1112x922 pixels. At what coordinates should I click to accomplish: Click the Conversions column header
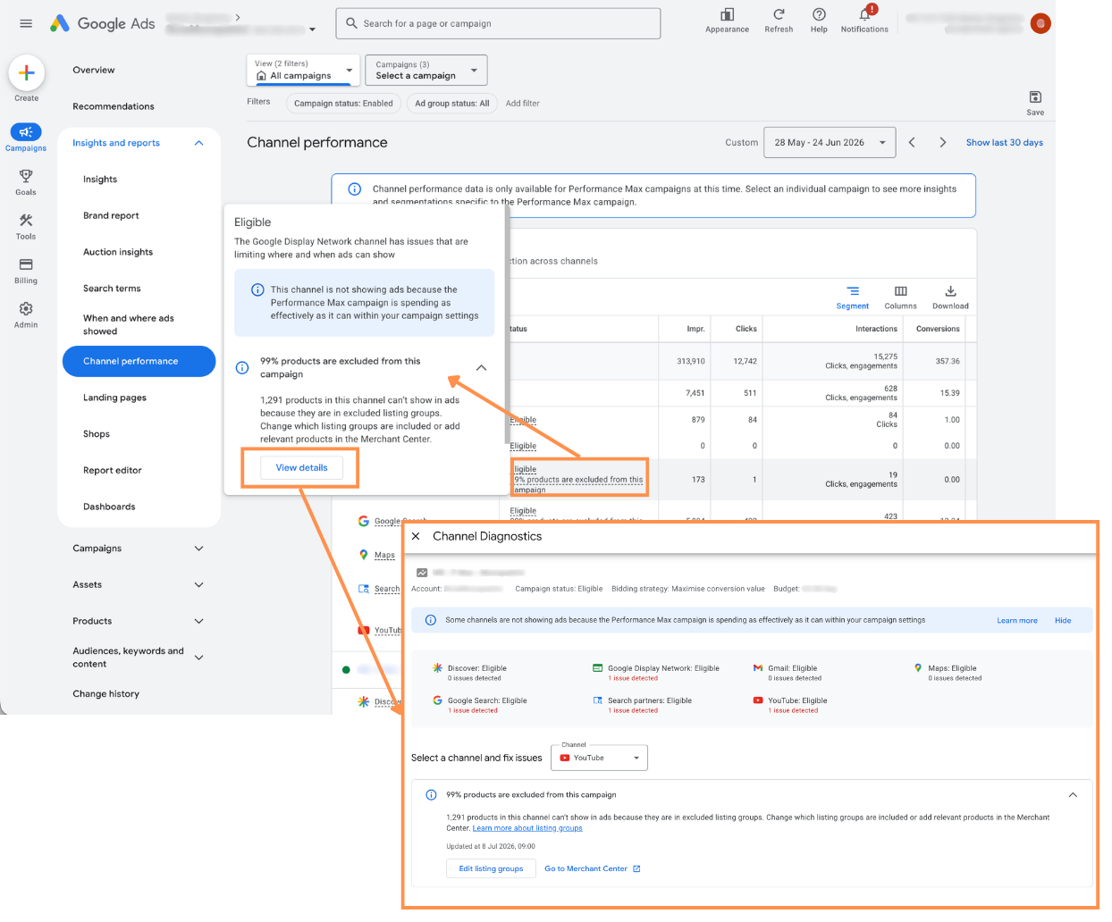click(x=938, y=329)
